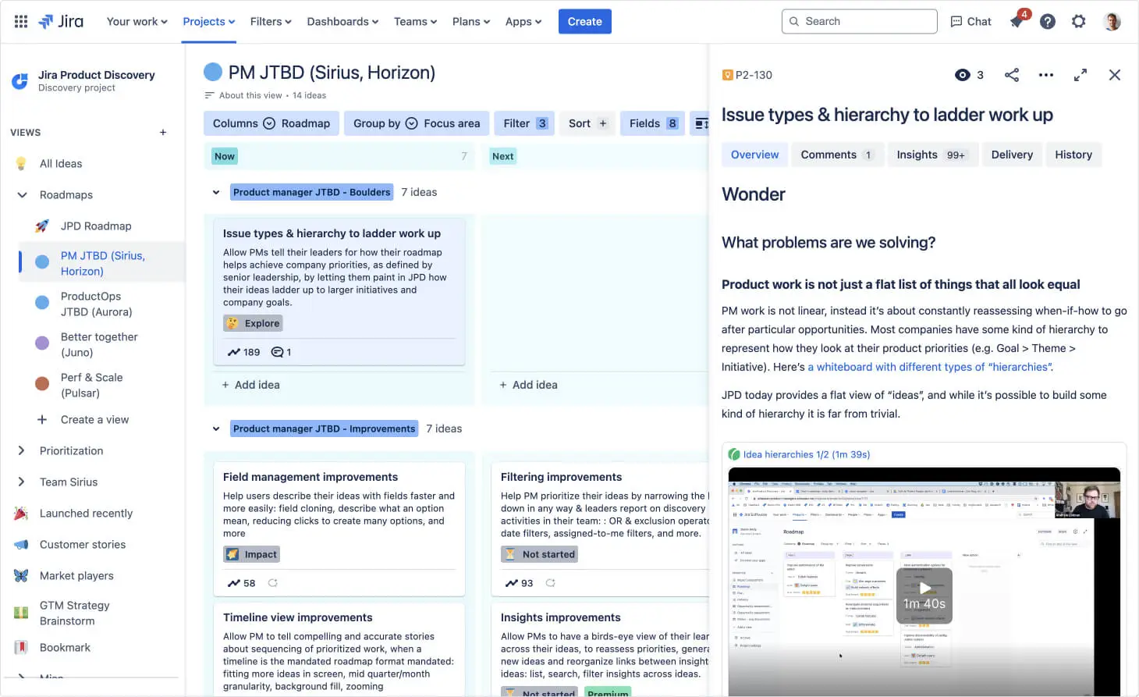This screenshot has width=1139, height=697.
Task: Click the Search field
Action: pyautogui.click(x=859, y=21)
